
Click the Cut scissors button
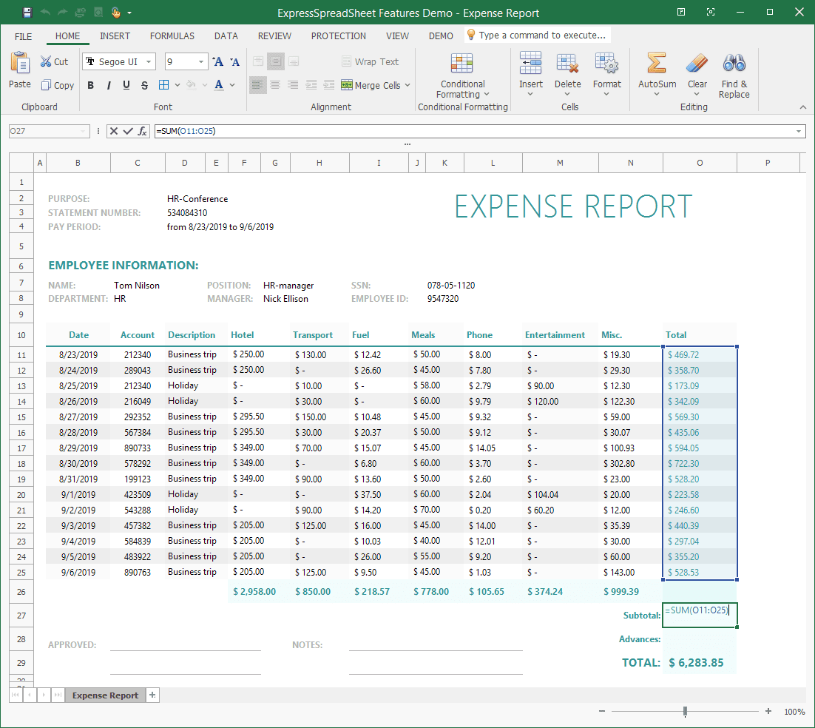click(54, 62)
